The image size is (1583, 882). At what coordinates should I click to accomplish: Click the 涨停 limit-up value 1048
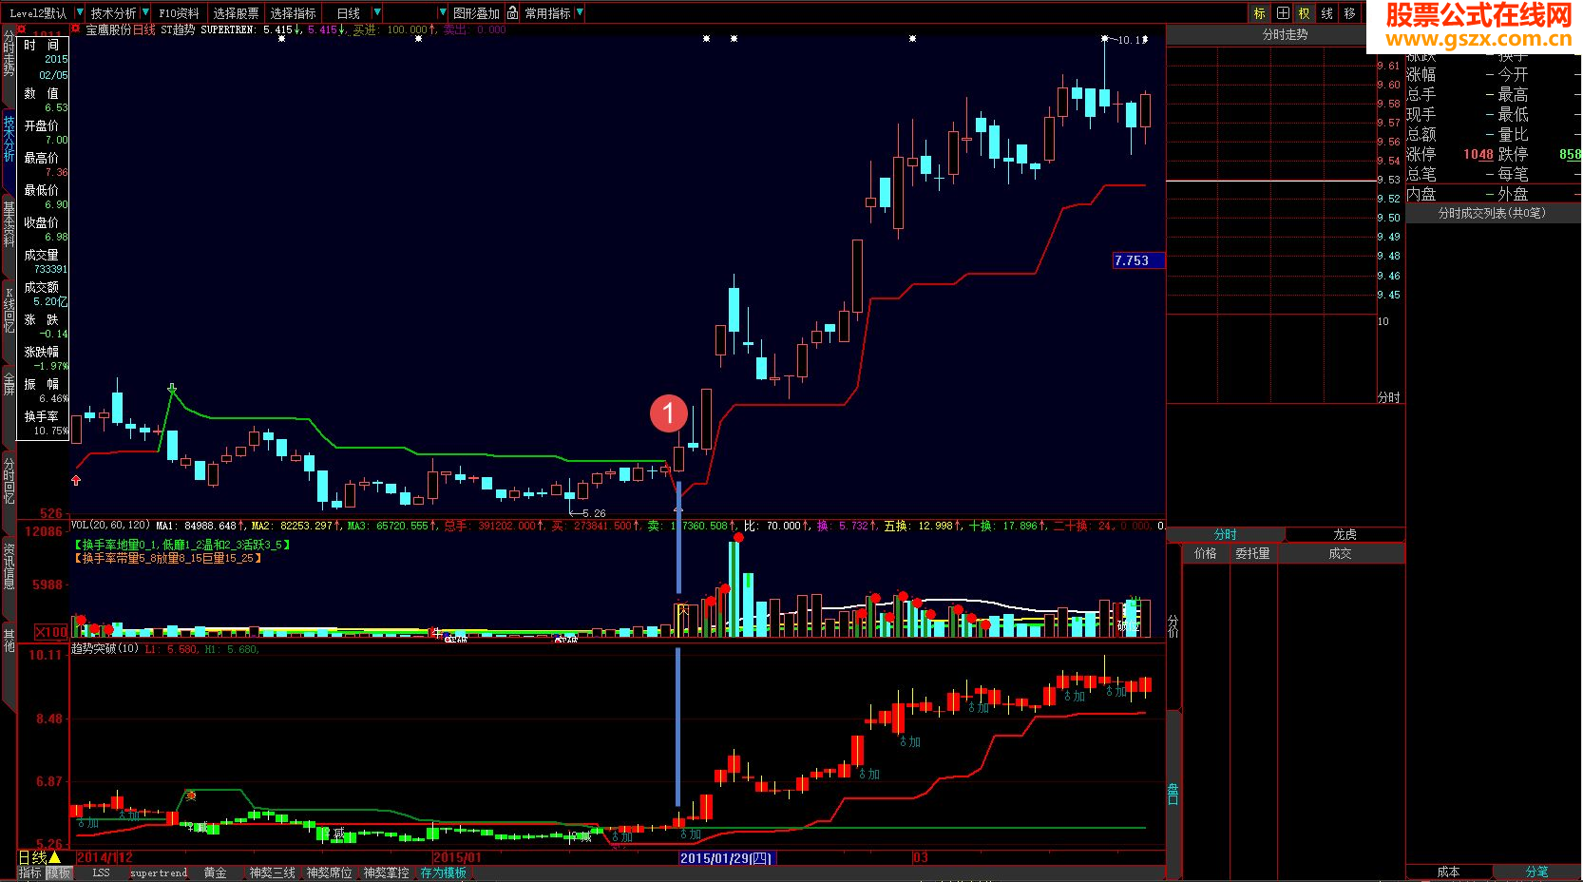1478,154
